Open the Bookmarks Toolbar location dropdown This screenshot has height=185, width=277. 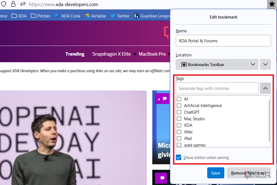pyautogui.click(x=217, y=64)
